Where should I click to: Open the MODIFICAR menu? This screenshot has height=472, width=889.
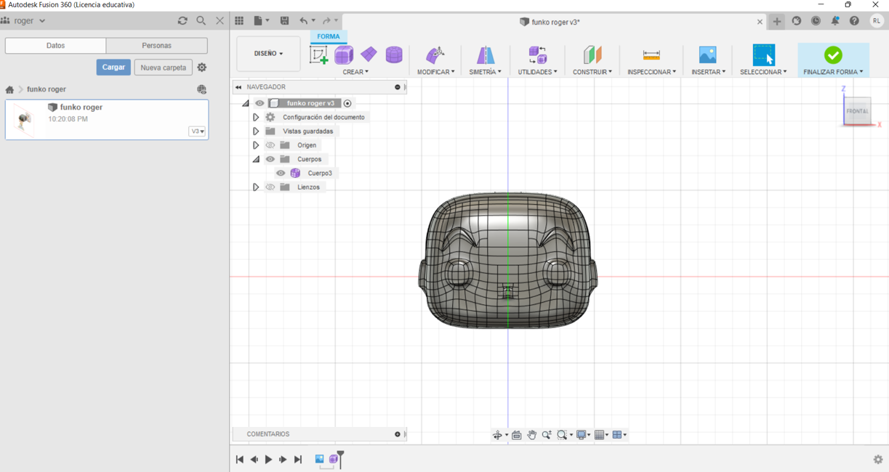[435, 72]
